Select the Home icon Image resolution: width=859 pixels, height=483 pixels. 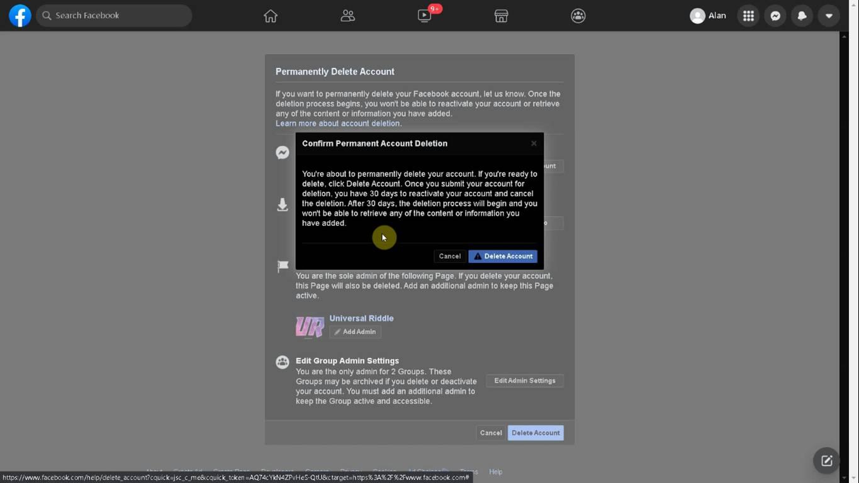(x=270, y=16)
